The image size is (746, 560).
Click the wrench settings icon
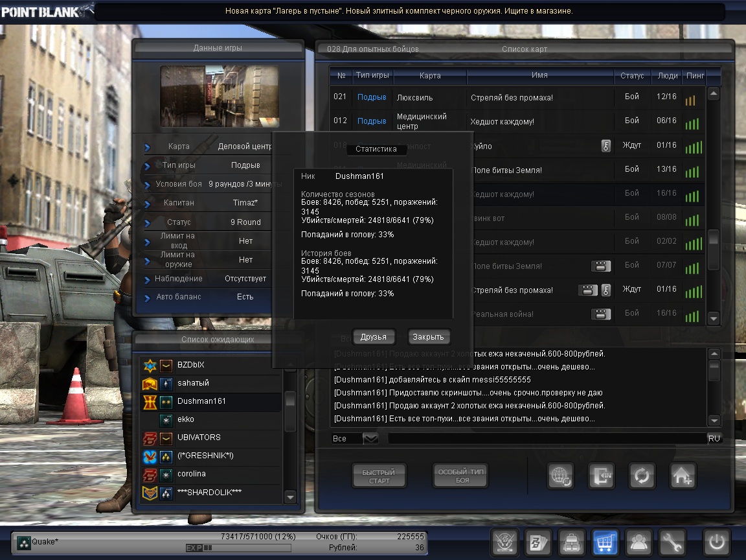(673, 542)
